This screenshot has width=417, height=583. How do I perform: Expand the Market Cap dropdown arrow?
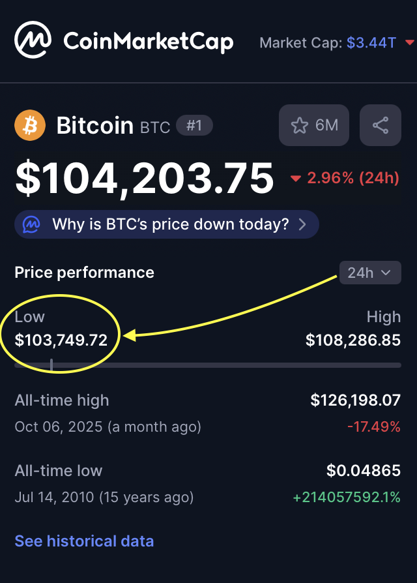(x=409, y=43)
